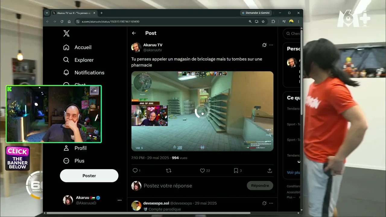Click the Grok icon on Akaruu TV's post

pos(264,45)
